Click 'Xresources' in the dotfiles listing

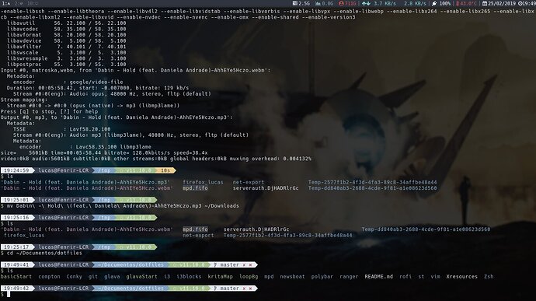click(462, 277)
